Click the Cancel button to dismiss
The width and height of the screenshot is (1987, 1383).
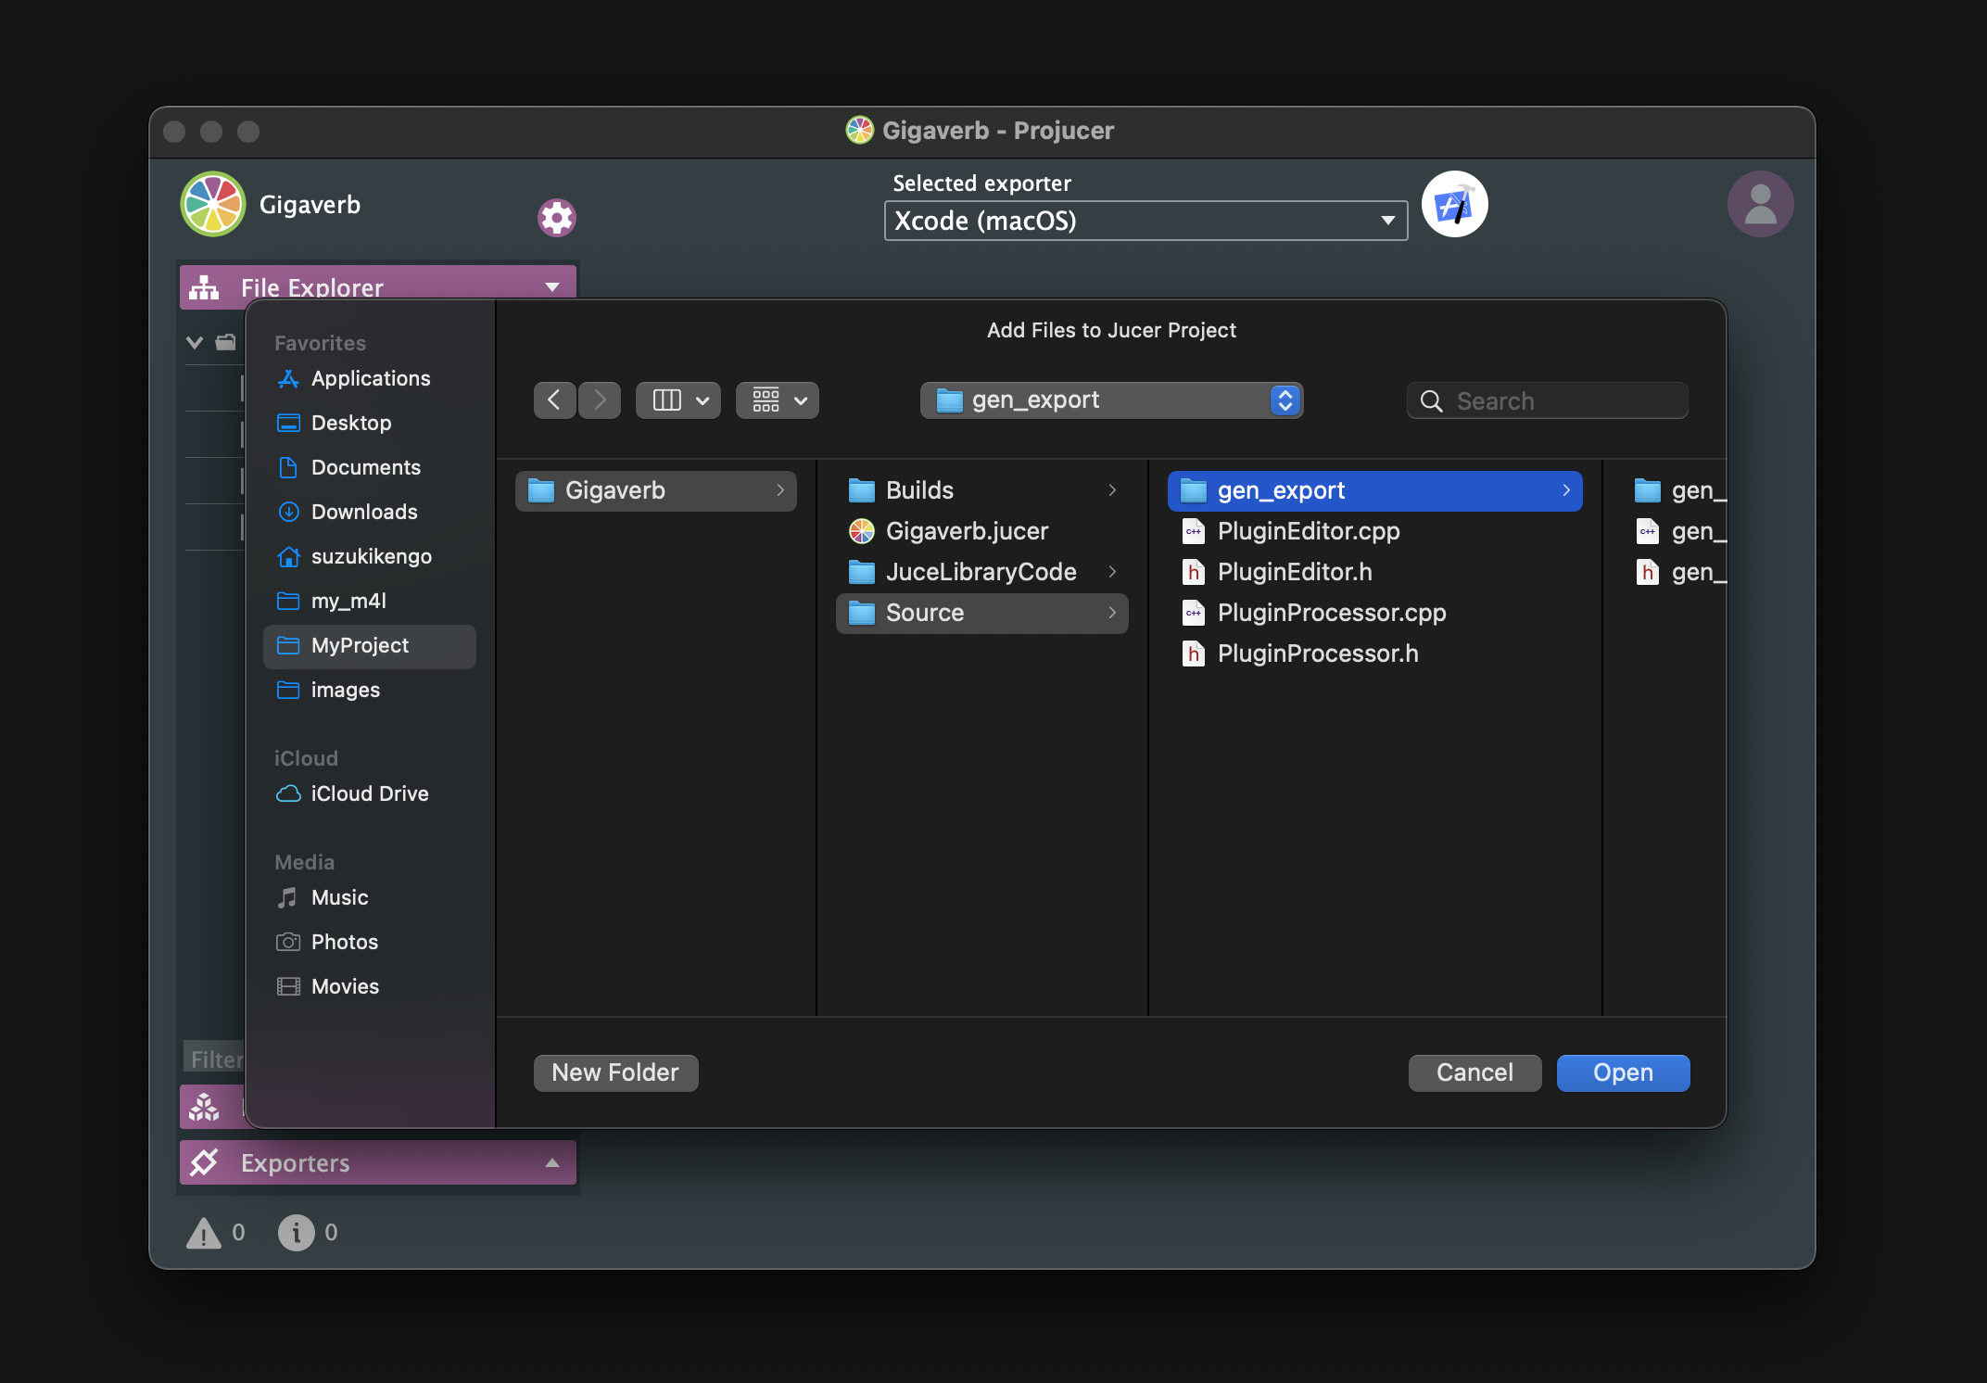(1474, 1072)
